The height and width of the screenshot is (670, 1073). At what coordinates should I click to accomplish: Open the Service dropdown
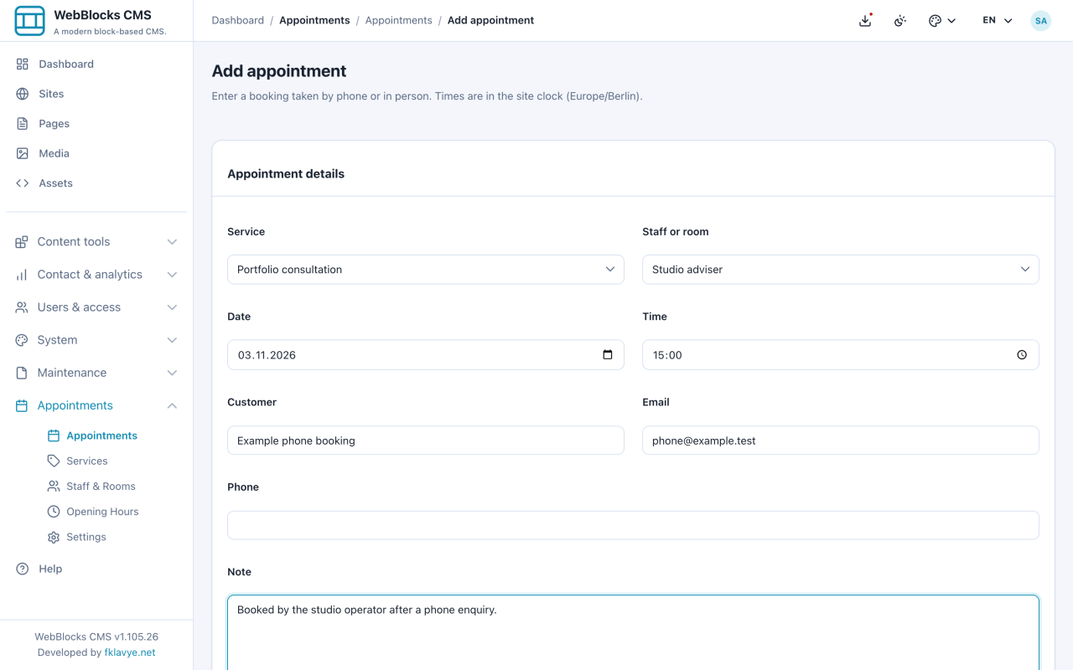(426, 270)
